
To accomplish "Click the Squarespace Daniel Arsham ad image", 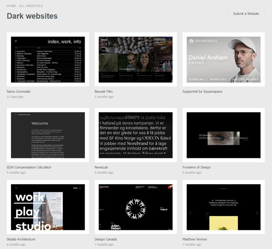I will 224,60.
